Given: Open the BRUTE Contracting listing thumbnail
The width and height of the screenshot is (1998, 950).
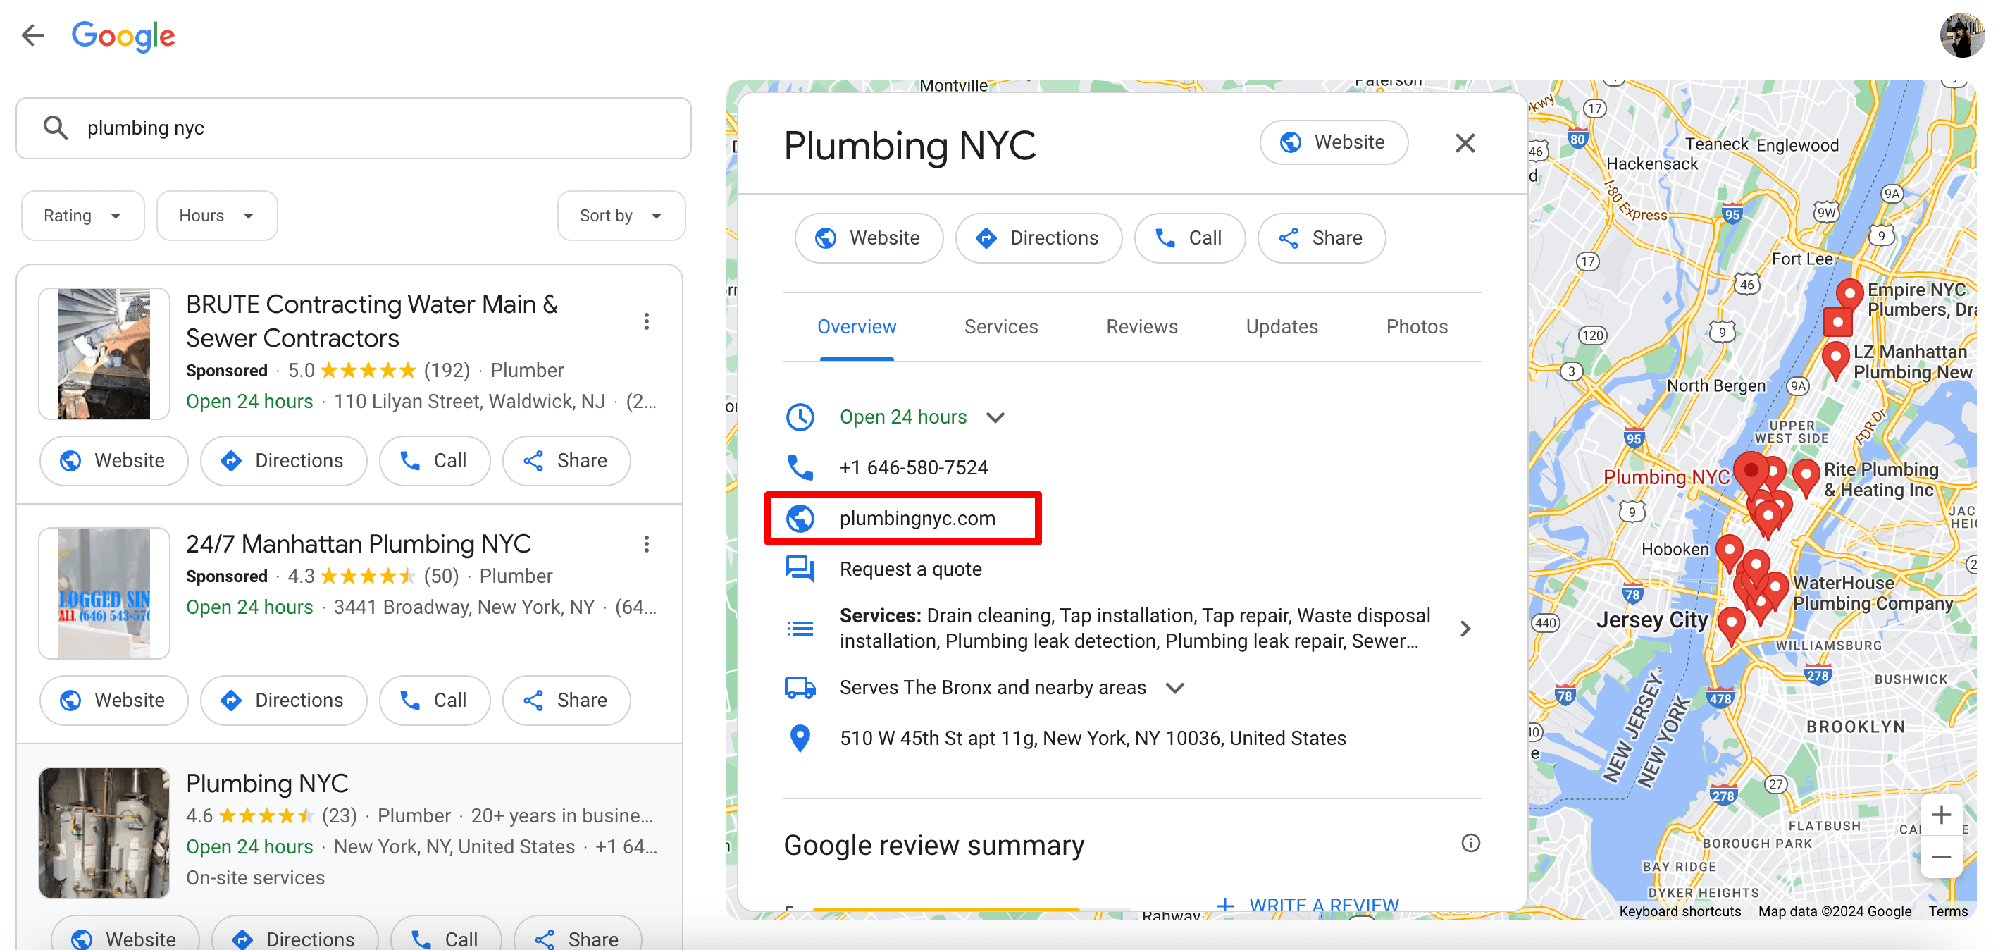Looking at the screenshot, I should (x=104, y=354).
